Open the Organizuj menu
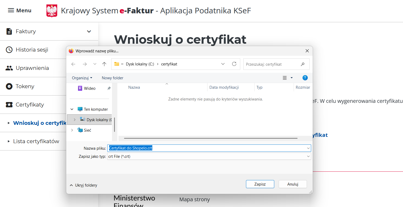Image resolution: width=403 pixels, height=207 pixels. (x=82, y=78)
